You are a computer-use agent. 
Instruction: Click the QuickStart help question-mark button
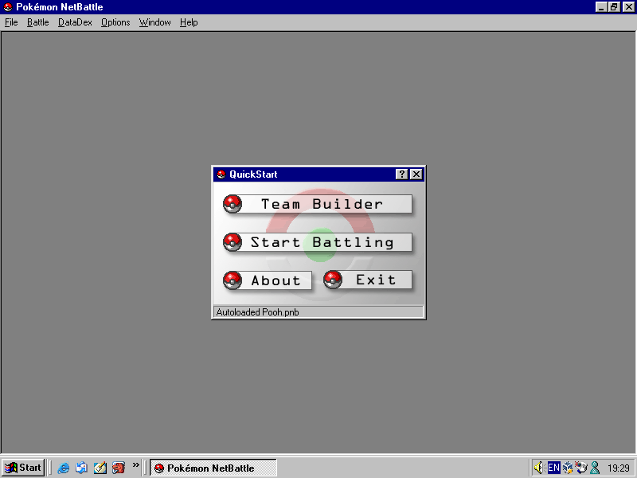[x=401, y=174]
